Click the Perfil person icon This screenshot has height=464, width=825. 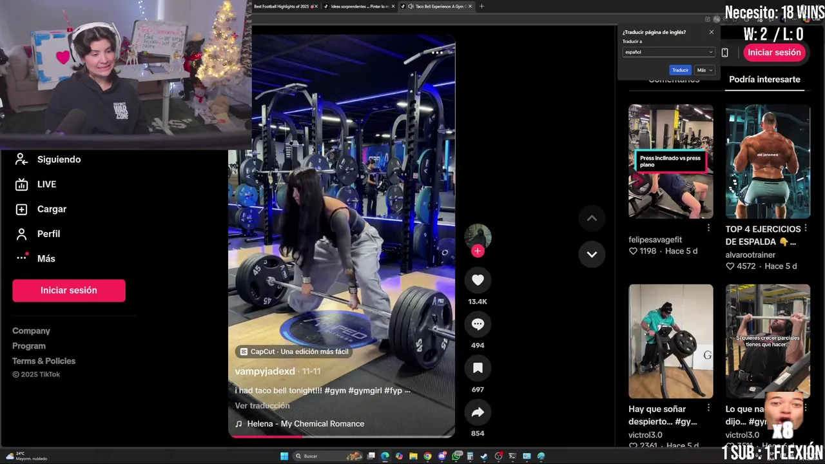point(21,234)
